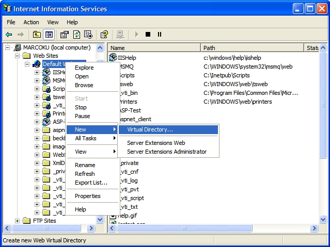Image resolution: width=330 pixels, height=247 pixels.
Task: Choose Browse in the context menu
Action: tap(92, 85)
